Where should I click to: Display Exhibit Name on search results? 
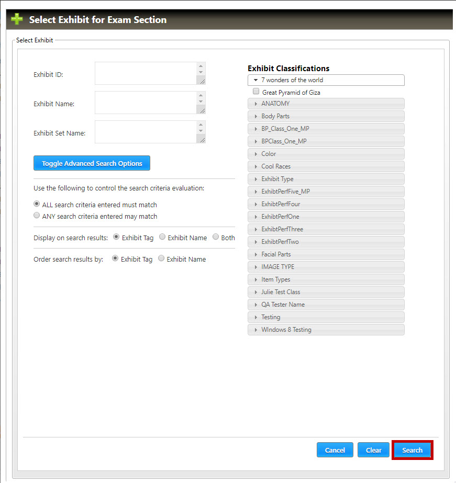[162, 237]
